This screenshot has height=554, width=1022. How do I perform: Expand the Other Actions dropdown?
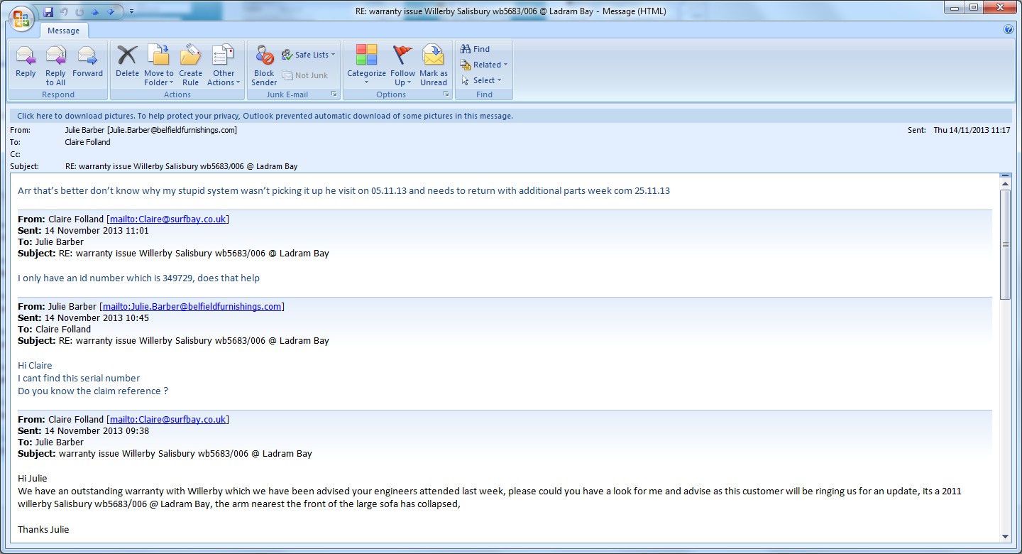coord(224,64)
